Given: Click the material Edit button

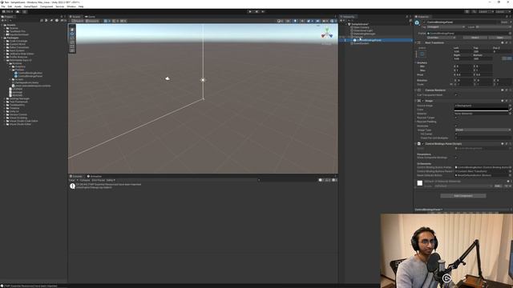Looking at the screenshot, I should [497, 186].
